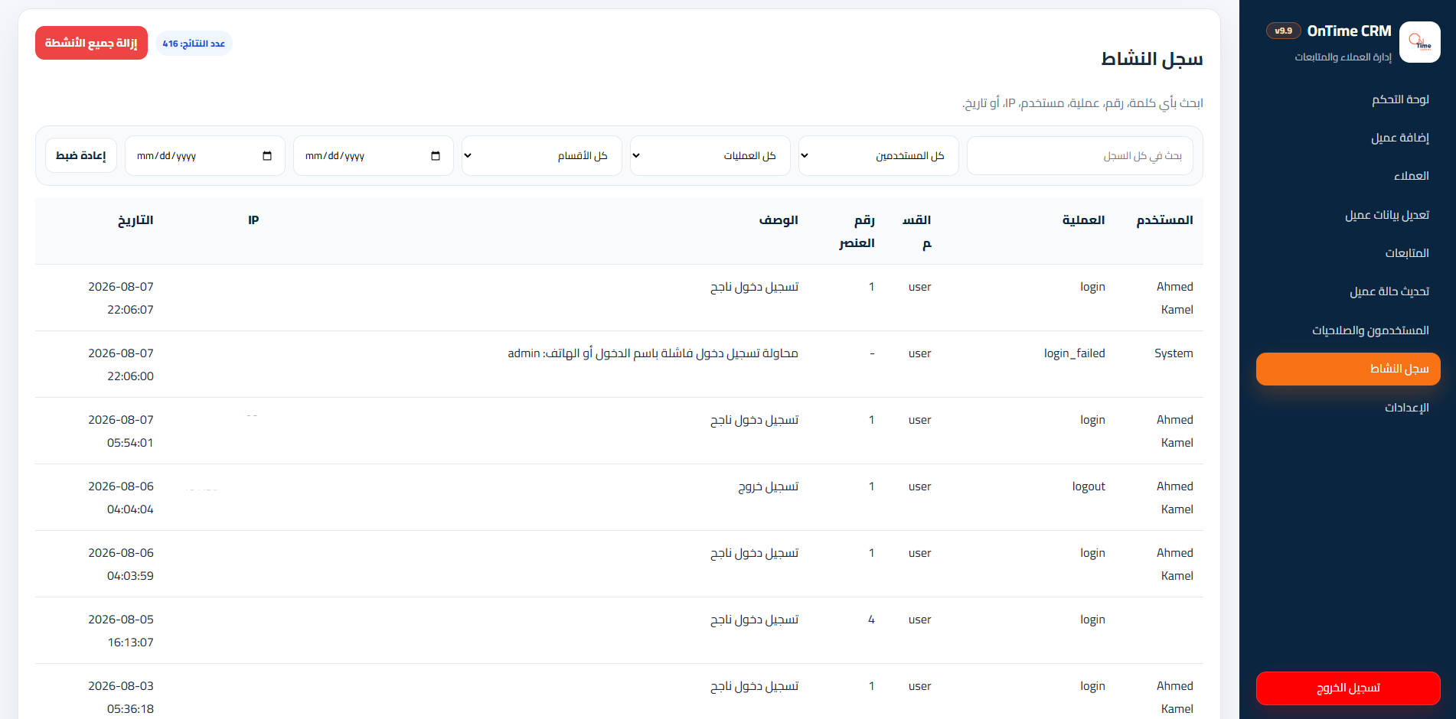The width and height of the screenshot is (1456, 719).
Task: Click element number 4 cell
Action: tap(871, 620)
